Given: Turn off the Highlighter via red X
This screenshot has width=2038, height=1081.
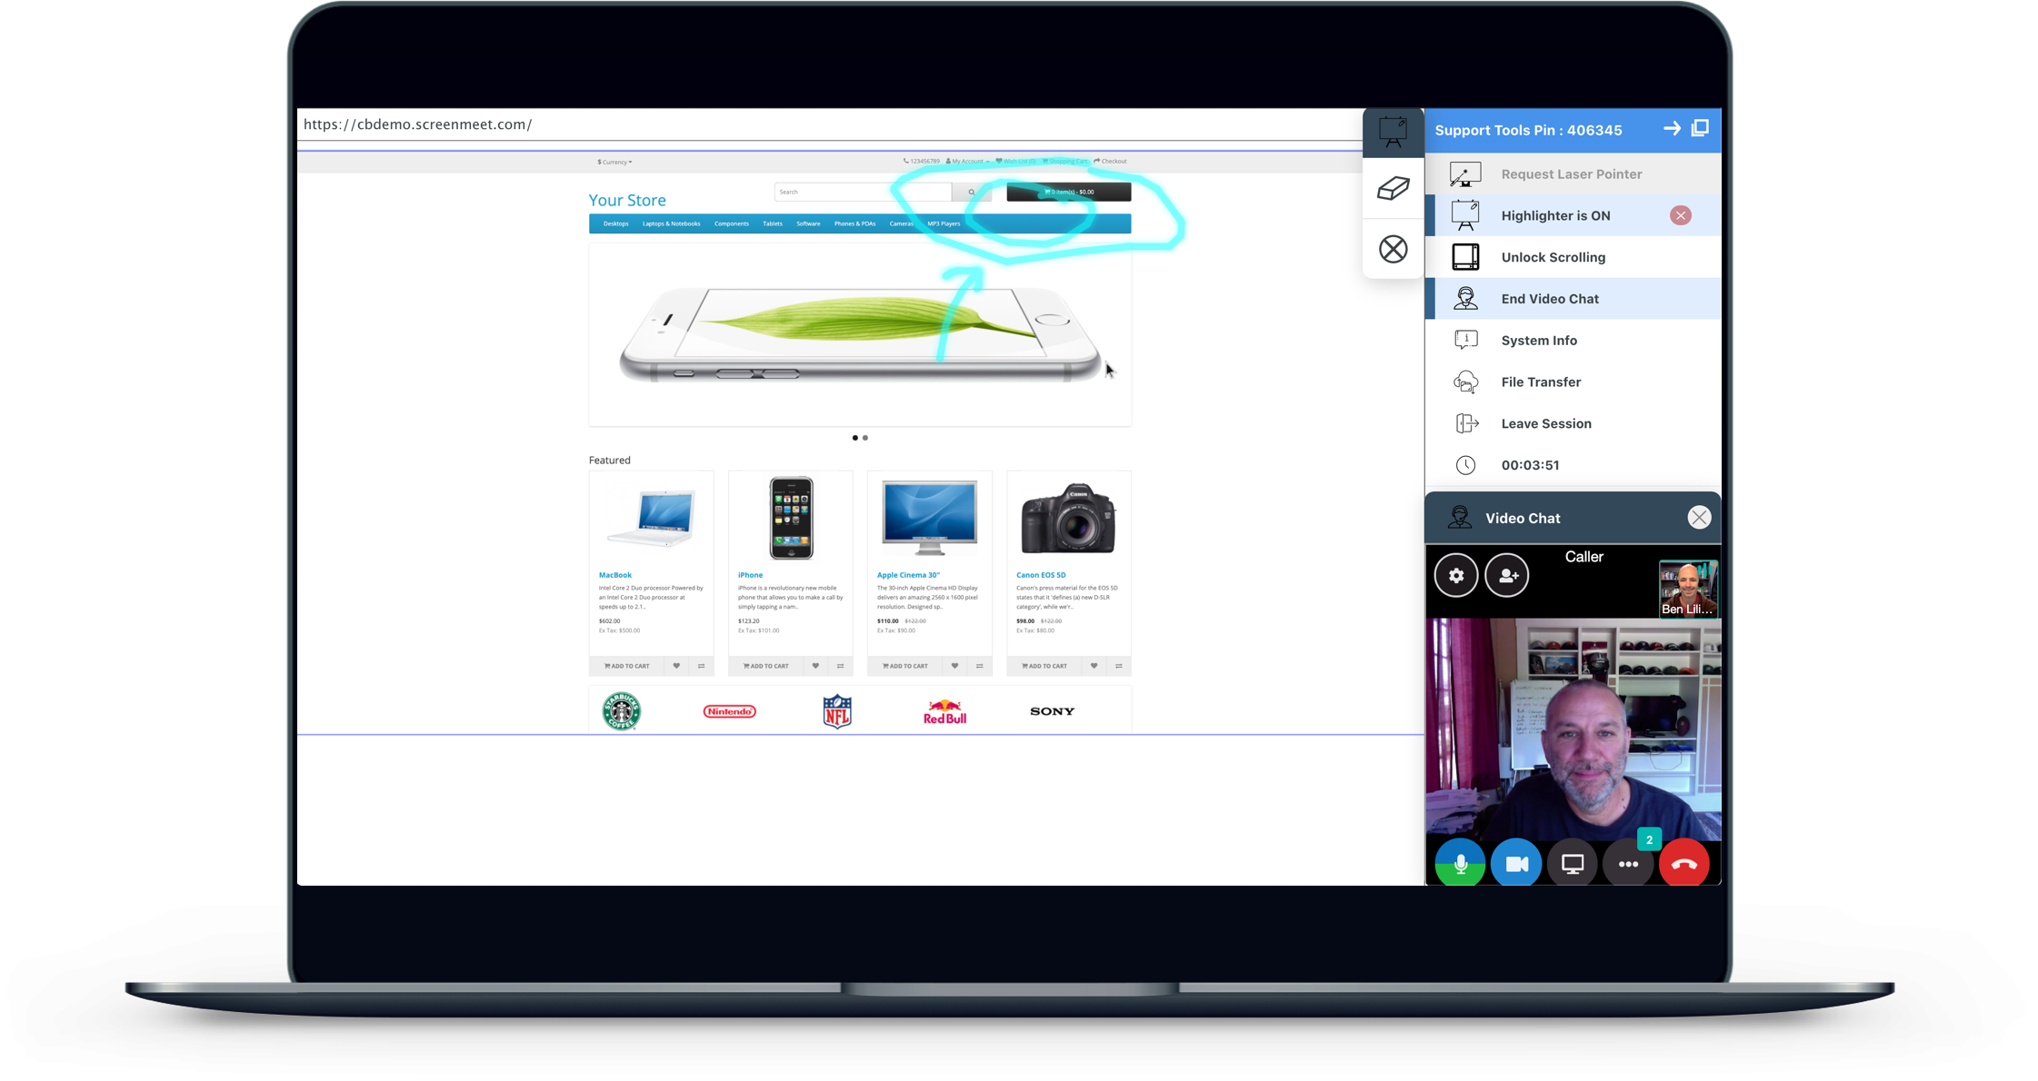Looking at the screenshot, I should coord(1681,215).
